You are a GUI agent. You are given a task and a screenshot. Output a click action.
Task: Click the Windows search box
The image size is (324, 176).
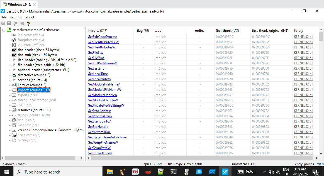[x=58, y=172]
